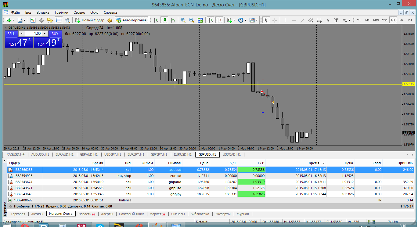
Task: Switch chart to candlestick style
Action: click(164, 20)
